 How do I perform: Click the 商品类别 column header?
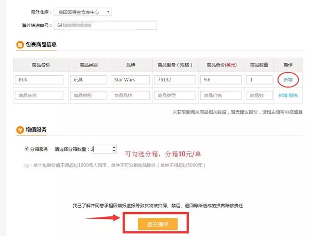89,65
